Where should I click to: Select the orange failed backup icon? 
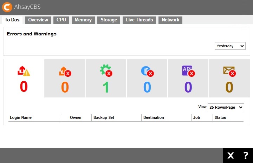(65, 71)
